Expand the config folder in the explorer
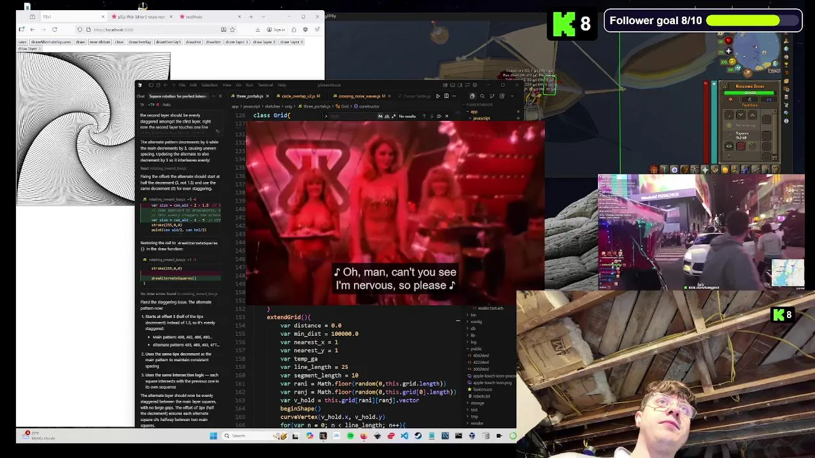Screen dimensions: 815x458 click(476, 321)
